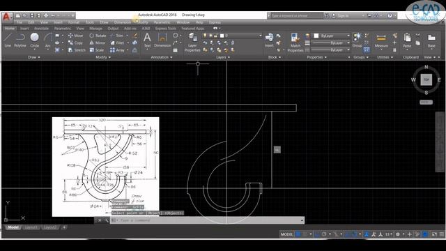Toggle clean screen icon in status bar
The width and height of the screenshot is (446, 251).
434,234
